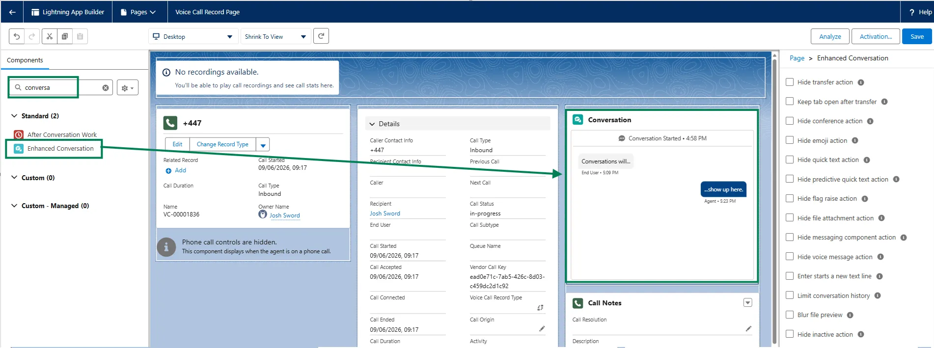Open component list settings gear
The image size is (934, 348).
pos(128,88)
